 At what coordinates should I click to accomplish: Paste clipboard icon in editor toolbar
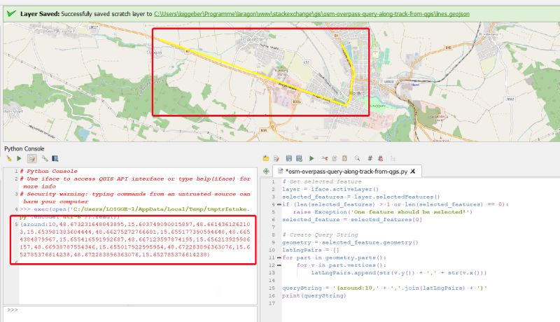point(344,158)
